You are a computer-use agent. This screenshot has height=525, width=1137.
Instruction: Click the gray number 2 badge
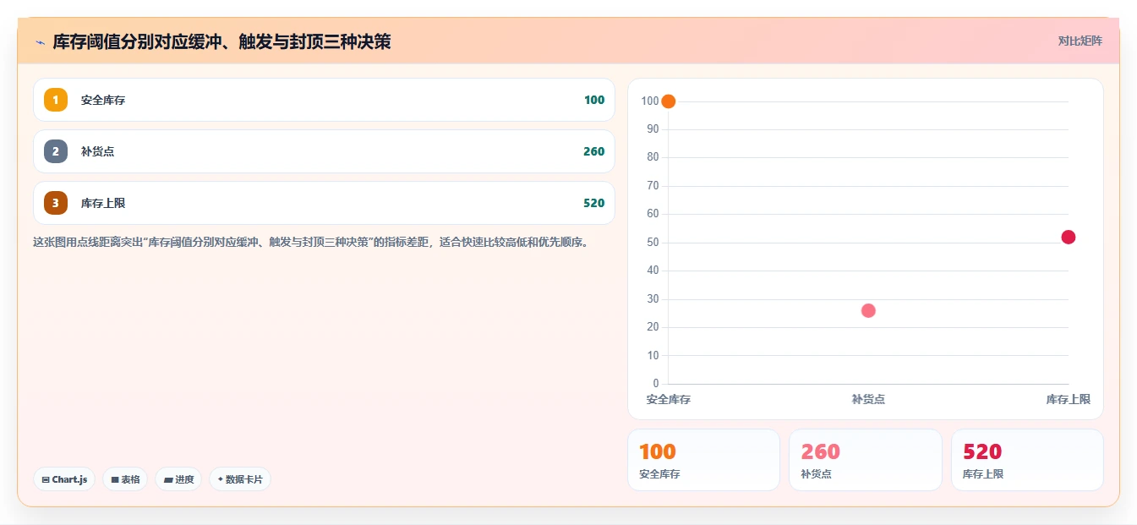click(56, 151)
